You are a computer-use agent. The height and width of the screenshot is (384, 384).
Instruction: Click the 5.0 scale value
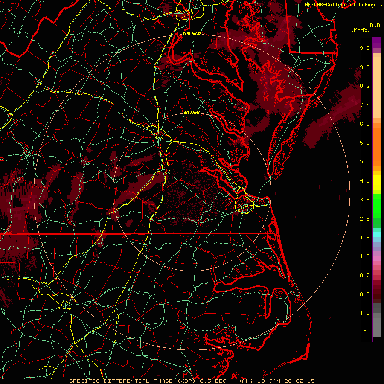365,162
